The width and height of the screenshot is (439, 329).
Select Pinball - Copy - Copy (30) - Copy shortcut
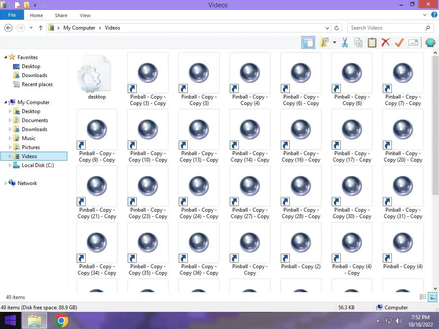(x=352, y=193)
